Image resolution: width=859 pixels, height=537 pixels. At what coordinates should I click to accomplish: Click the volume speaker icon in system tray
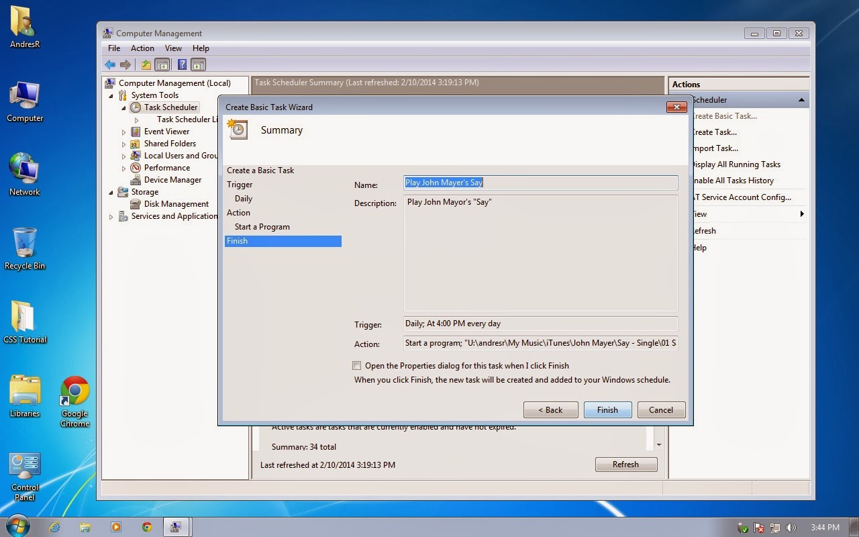coord(791,528)
